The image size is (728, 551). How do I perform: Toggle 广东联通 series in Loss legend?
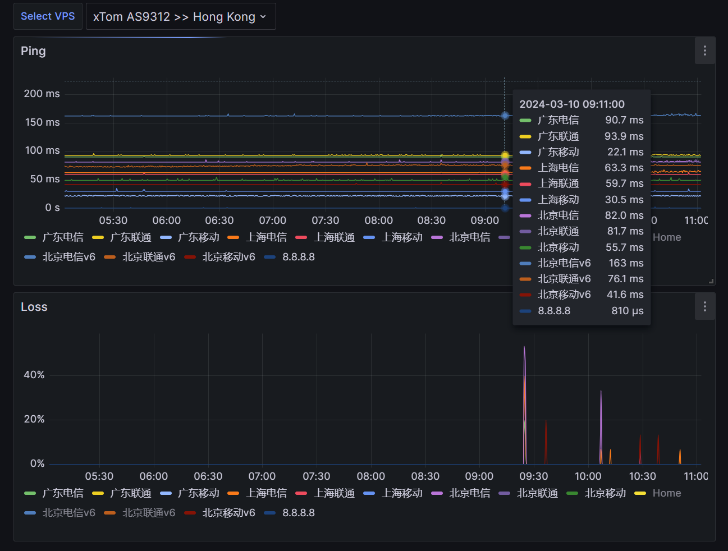[130, 493]
